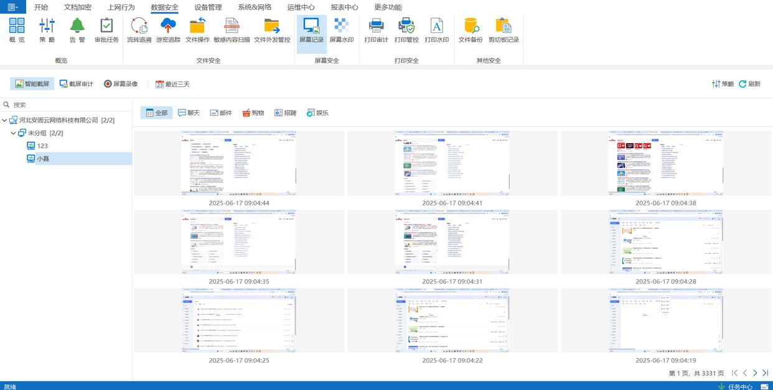773x390 pixels.
Task: Open 剪切板记录 clipboard log
Action: (x=504, y=30)
